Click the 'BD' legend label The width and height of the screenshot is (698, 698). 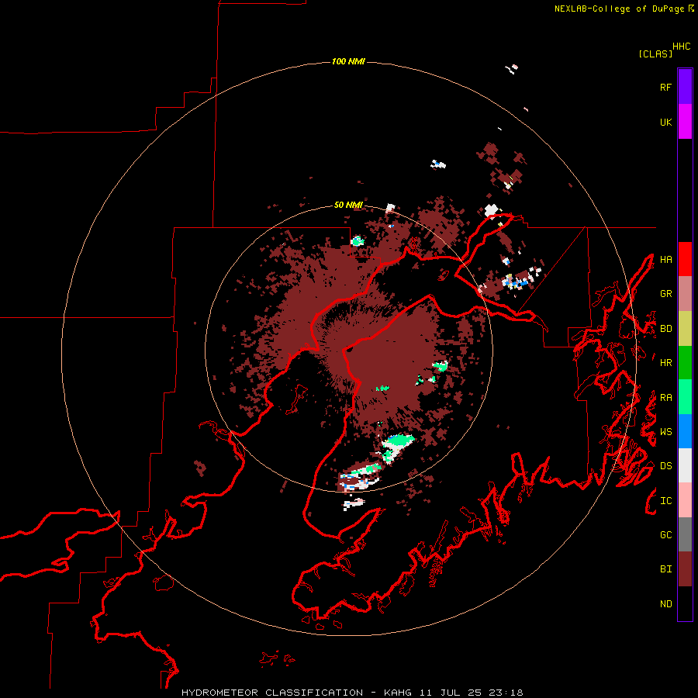coord(665,329)
